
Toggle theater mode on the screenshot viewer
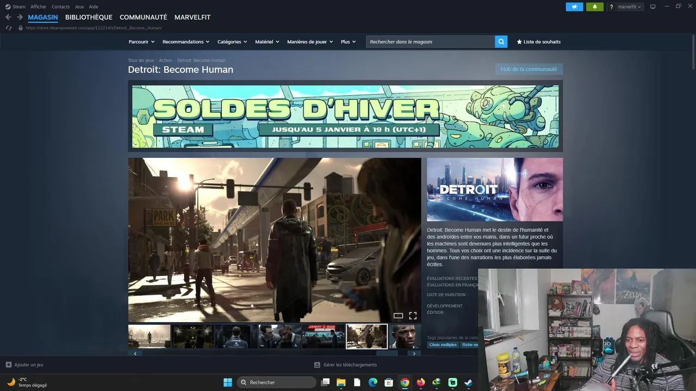(x=398, y=316)
